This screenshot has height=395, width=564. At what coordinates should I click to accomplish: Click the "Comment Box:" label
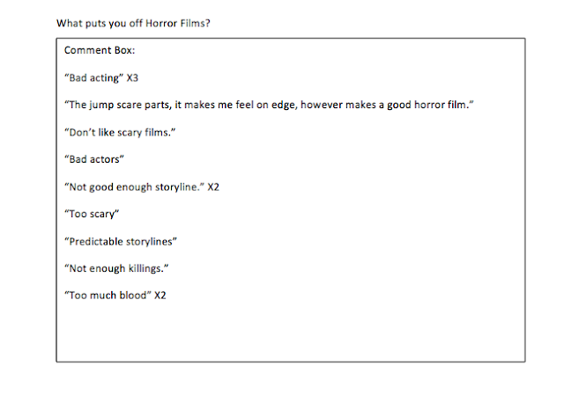(x=100, y=50)
